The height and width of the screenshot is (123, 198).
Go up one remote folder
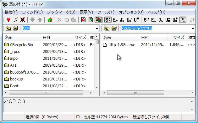coord(107,28)
